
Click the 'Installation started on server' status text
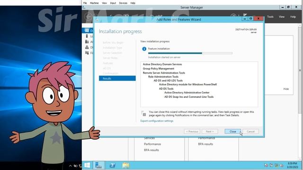164,57
